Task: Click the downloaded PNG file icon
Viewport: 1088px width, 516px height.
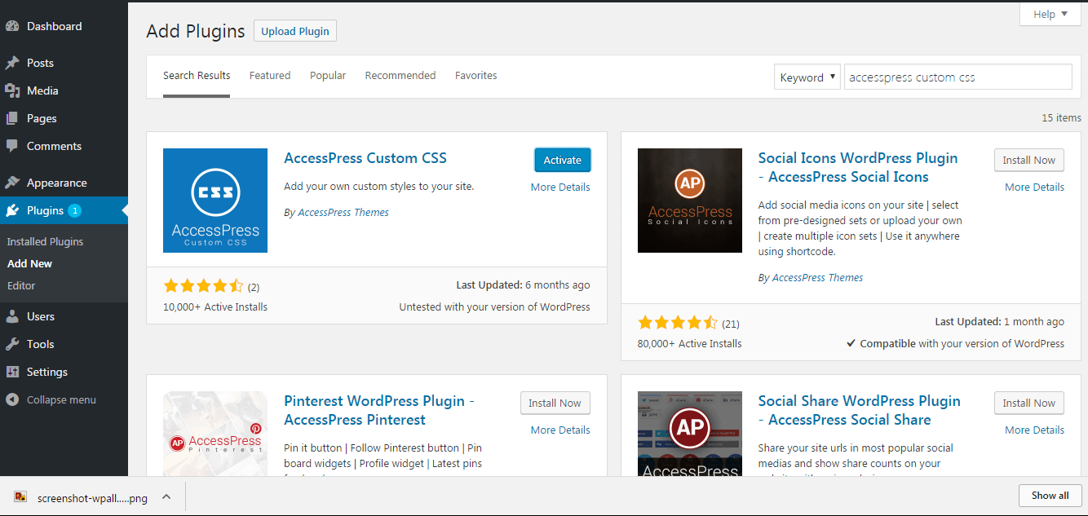Action: point(20,496)
